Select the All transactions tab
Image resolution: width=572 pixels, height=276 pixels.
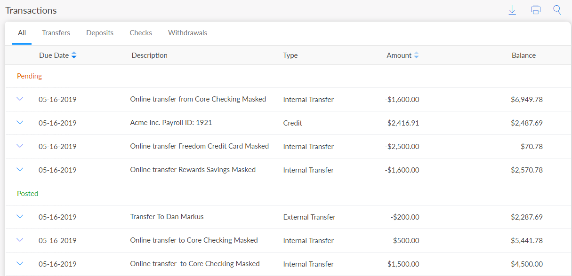(22, 33)
